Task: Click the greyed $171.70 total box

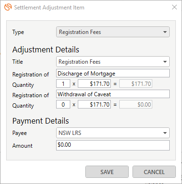Action: point(136,84)
